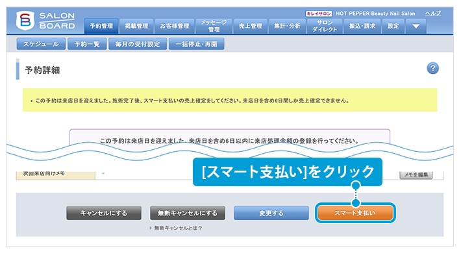Click the orange スマート支払い button
The image size is (461, 253).
tap(355, 213)
